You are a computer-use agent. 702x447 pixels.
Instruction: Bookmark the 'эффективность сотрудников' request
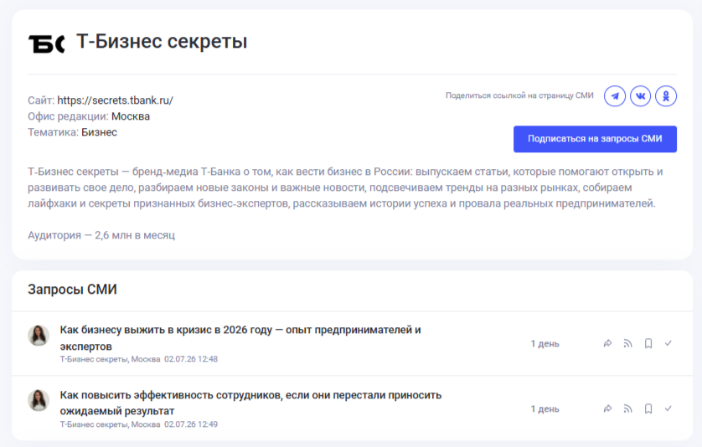point(648,408)
